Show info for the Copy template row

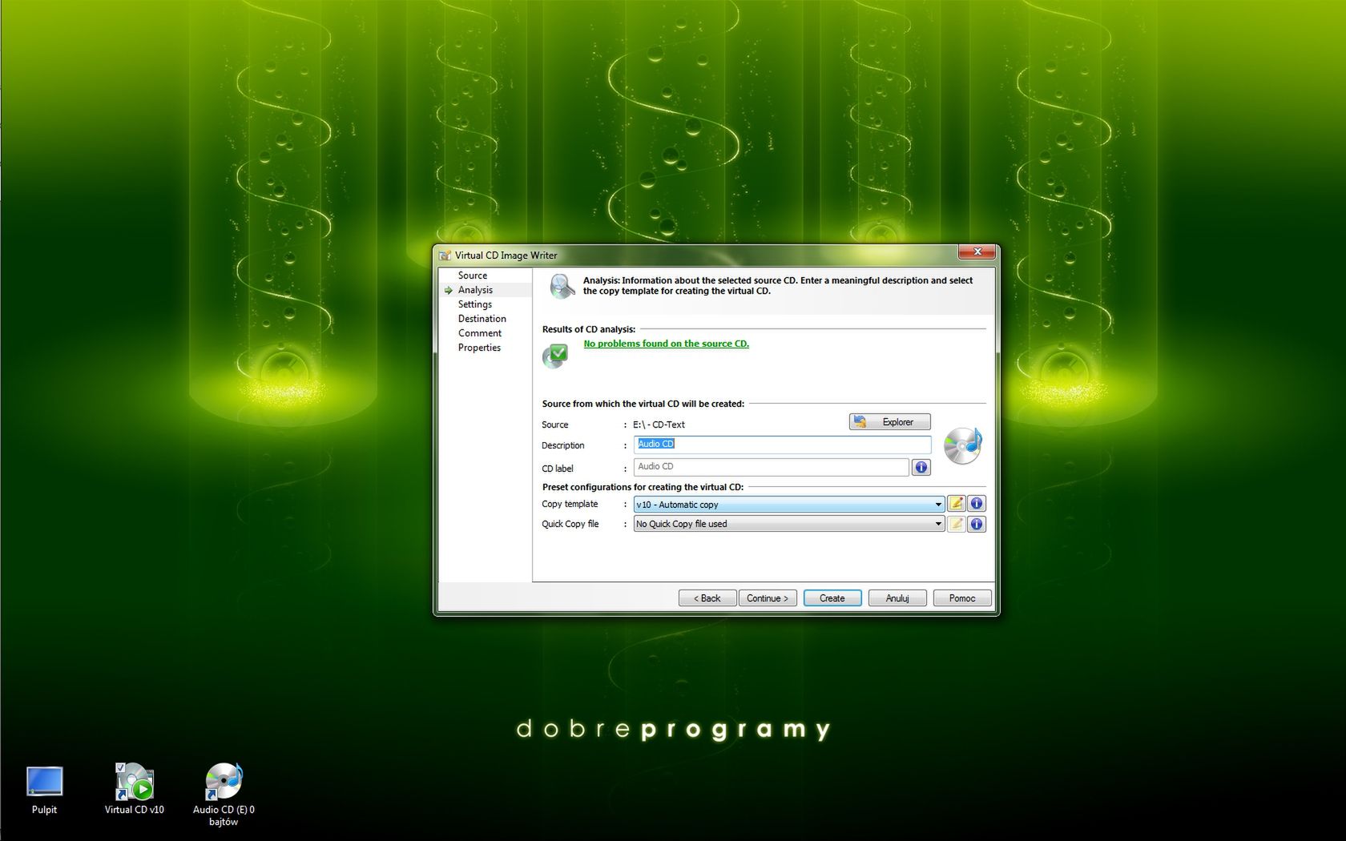(977, 504)
